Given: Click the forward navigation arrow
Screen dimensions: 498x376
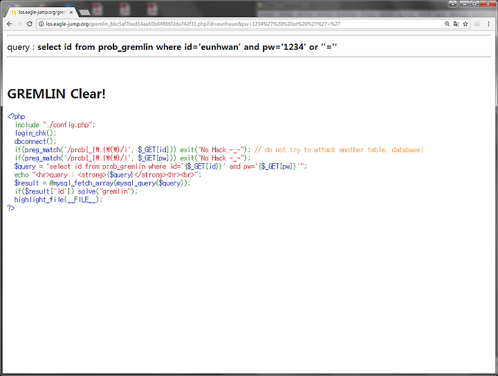Looking at the screenshot, I should (x=19, y=23).
